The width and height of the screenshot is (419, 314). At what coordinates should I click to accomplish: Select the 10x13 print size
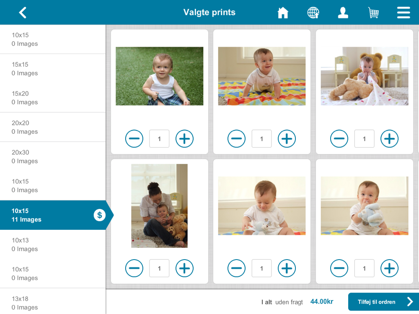(x=53, y=245)
